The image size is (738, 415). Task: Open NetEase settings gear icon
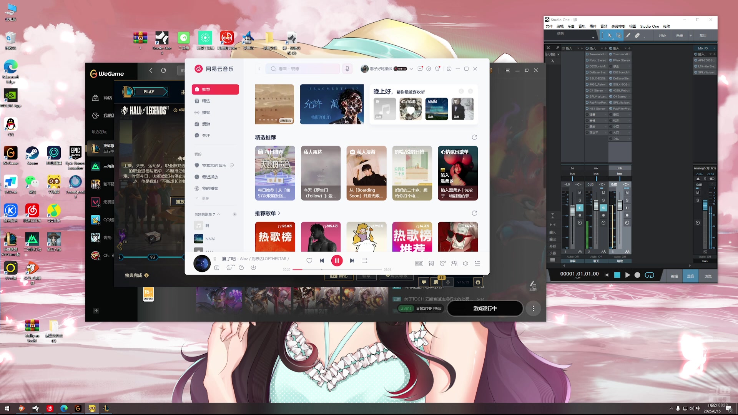point(429,69)
